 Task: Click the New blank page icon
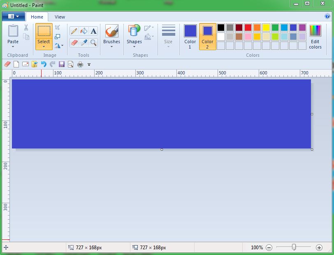click(16, 64)
